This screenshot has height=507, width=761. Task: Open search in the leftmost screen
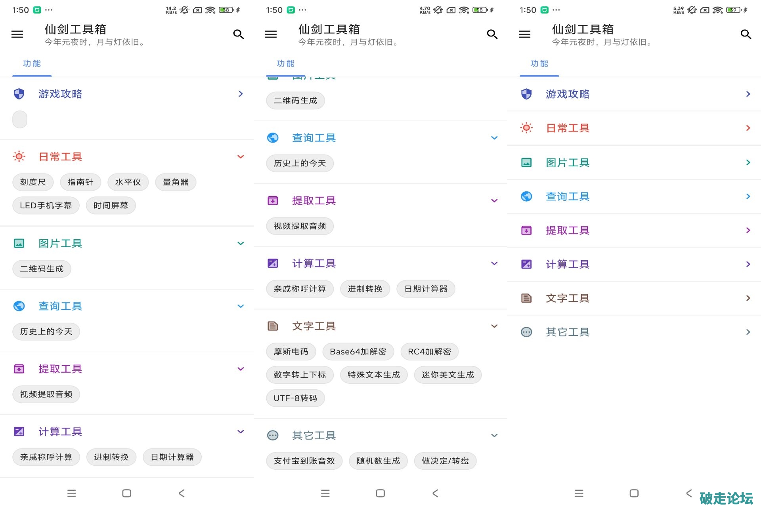[x=238, y=34]
